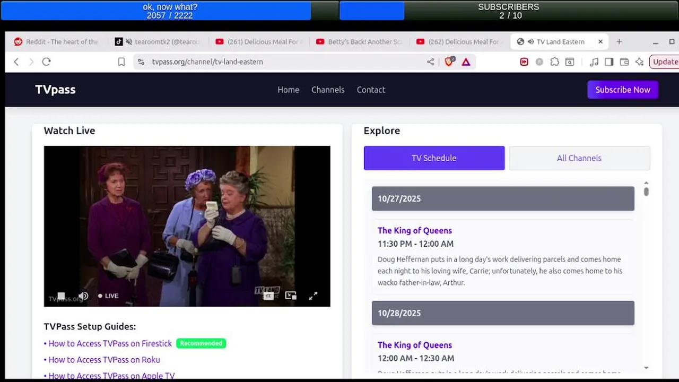679x382 pixels.
Task: Switch to the Reddit tab
Action: pos(56,41)
